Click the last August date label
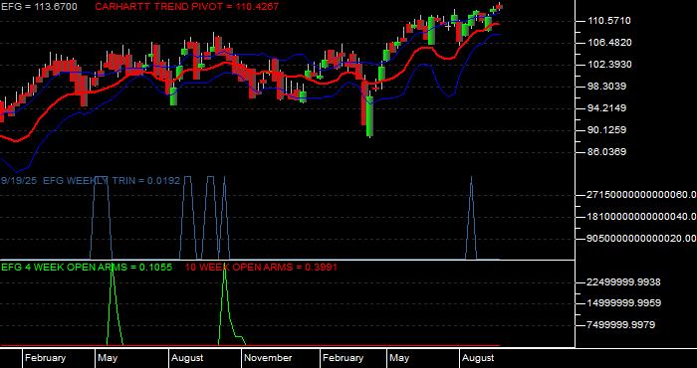This screenshot has height=368, width=697. coord(478,358)
